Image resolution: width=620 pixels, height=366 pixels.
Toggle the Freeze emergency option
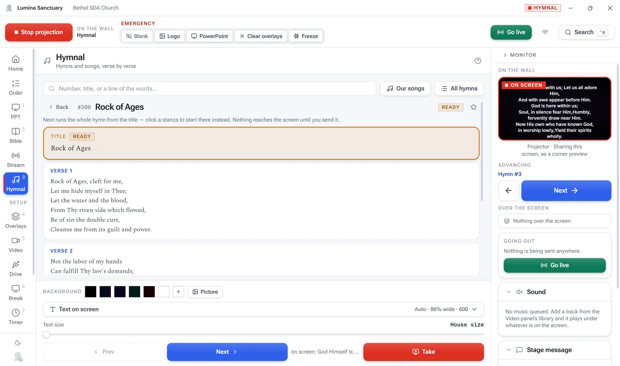pos(306,36)
